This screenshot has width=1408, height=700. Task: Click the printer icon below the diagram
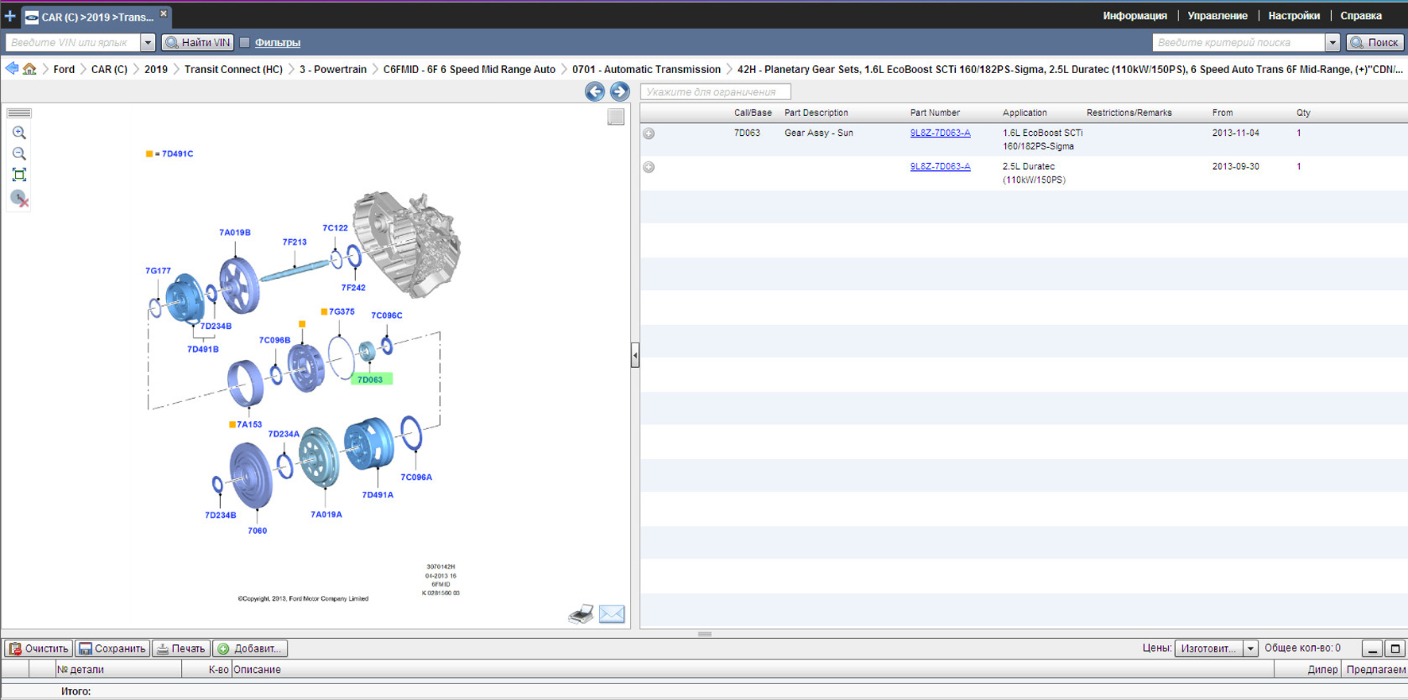pyautogui.click(x=581, y=614)
